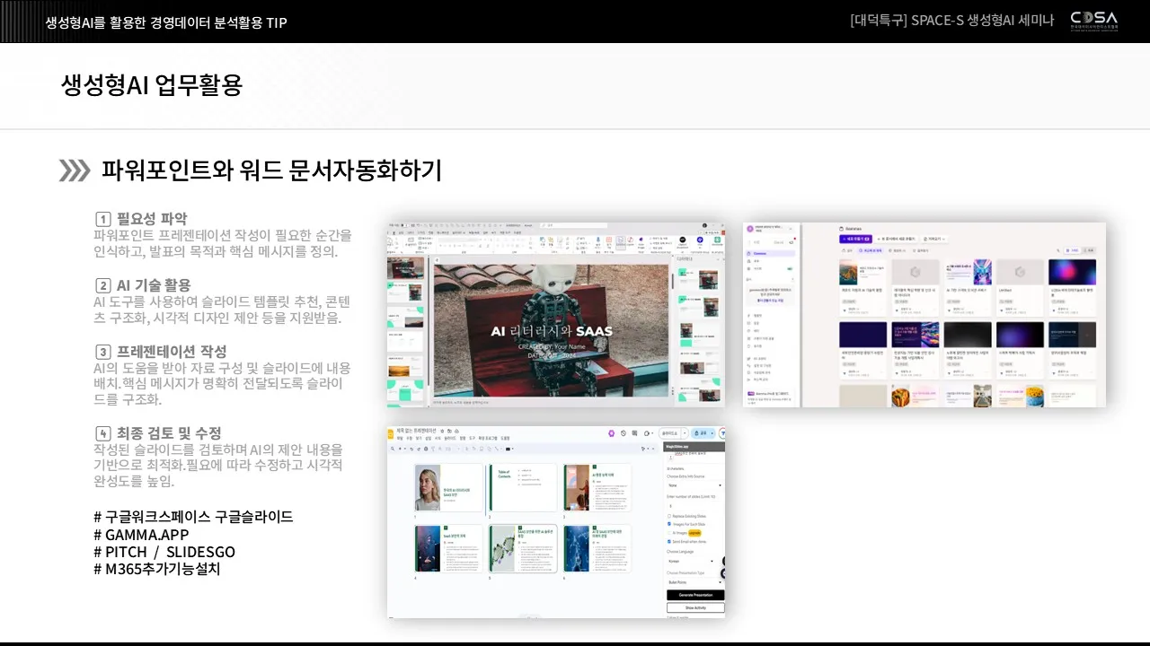Click the Gamma workspace avatar icon
The image size is (1150, 646).
tap(750, 229)
